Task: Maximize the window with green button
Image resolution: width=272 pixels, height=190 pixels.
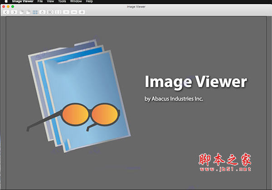Action: [13, 7]
